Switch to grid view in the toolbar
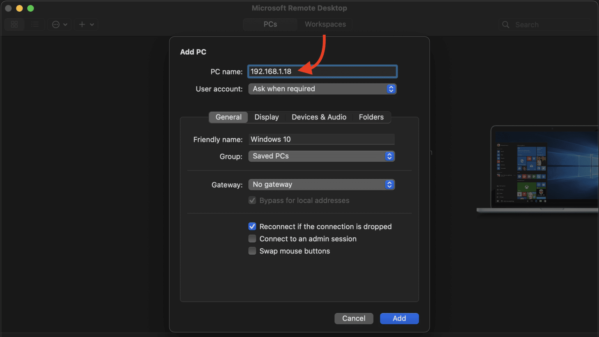The width and height of the screenshot is (599, 337). click(x=14, y=24)
